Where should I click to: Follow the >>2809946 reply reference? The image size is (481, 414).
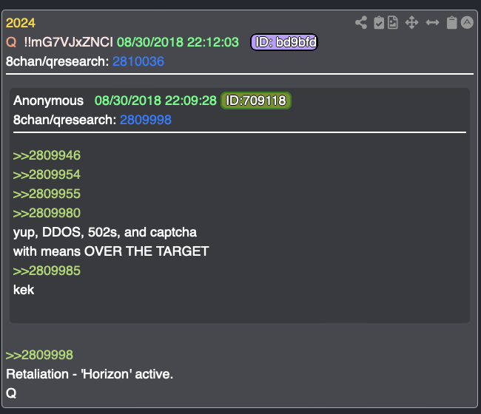(x=47, y=156)
